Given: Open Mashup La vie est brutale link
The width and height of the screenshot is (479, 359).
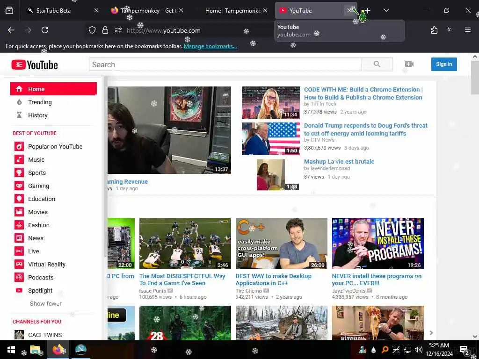Looking at the screenshot, I should click(339, 161).
